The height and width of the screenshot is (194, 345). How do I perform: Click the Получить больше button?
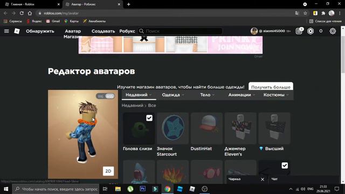[271, 86]
